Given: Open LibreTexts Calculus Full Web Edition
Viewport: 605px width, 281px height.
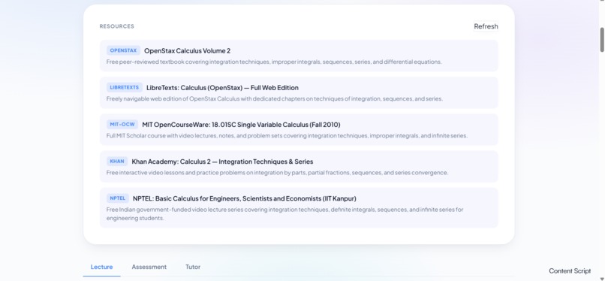Looking at the screenshot, I should click(299, 92).
